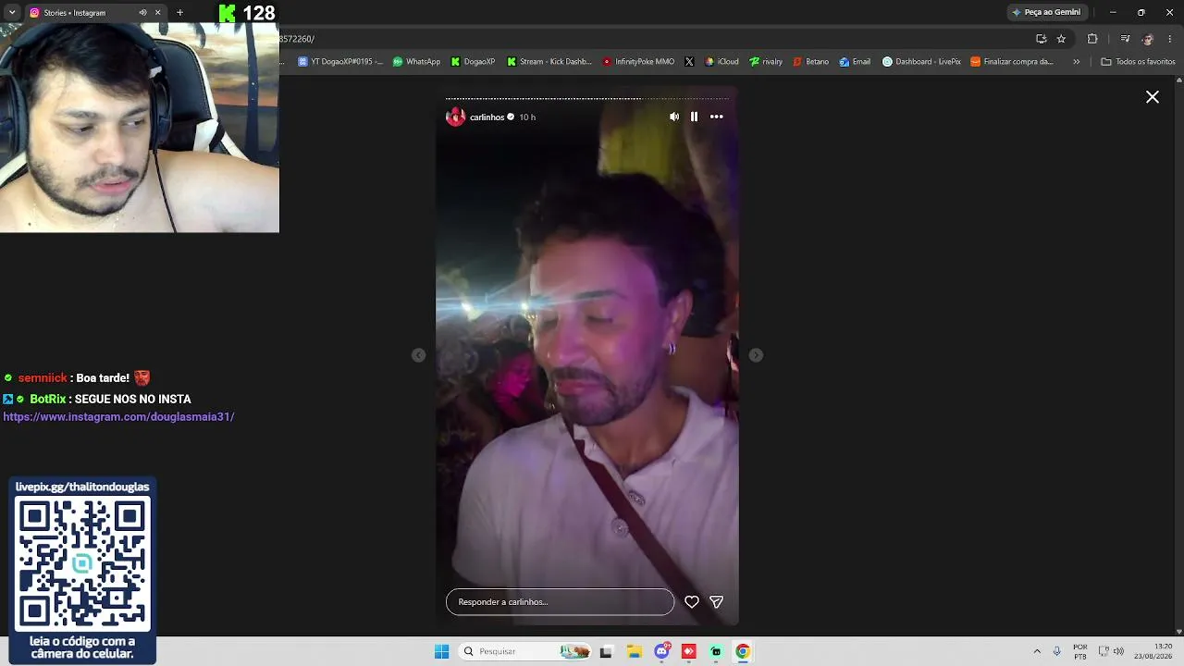Image resolution: width=1184 pixels, height=666 pixels.
Task: Open the Chrome profile avatar
Action: [1148, 39]
